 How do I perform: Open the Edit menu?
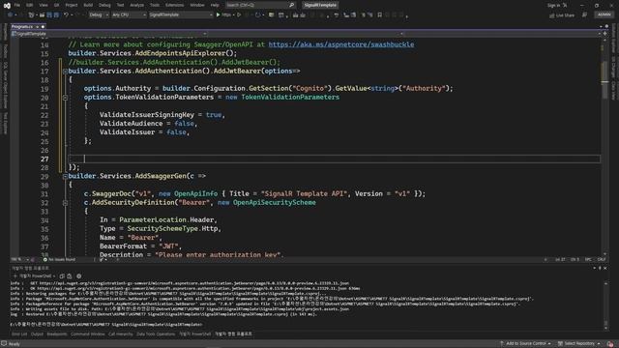click(x=30, y=5)
